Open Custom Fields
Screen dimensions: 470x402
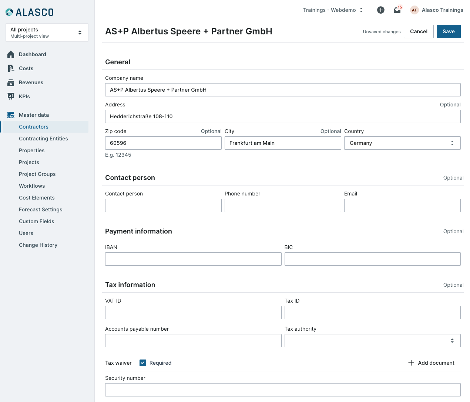click(37, 221)
